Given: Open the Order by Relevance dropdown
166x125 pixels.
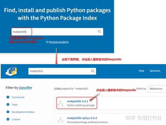Looking at the screenshot, I should 157,89.
